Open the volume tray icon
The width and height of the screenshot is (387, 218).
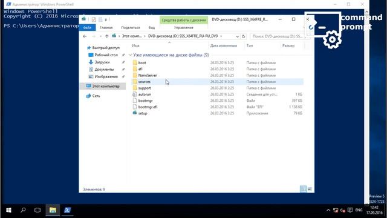pos(343,210)
